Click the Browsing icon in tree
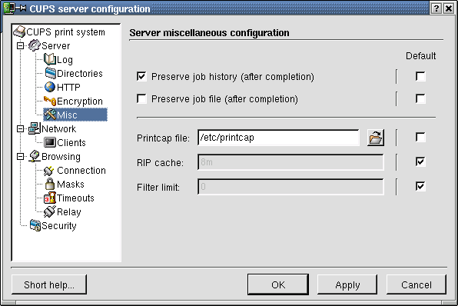 (x=35, y=156)
